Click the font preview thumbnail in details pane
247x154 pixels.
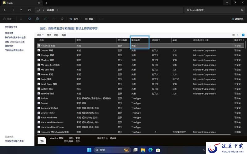pos(42,140)
